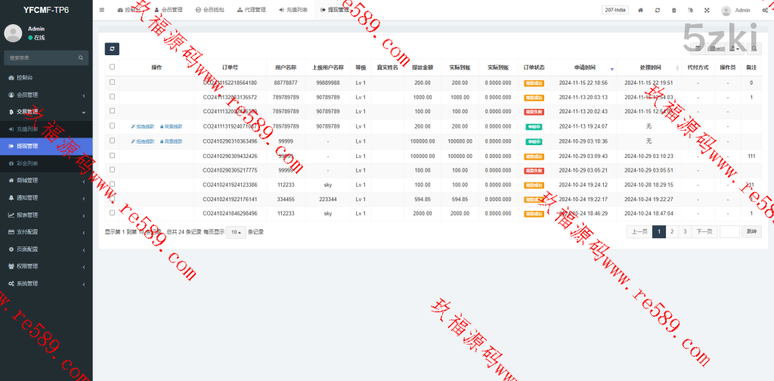Go to page 2 in pagination
The height and width of the screenshot is (381, 774).
[672, 232]
